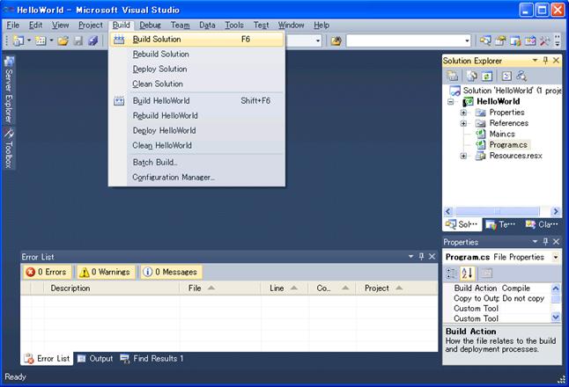
Task: Close the Solution Explorer panel
Action: tap(556, 61)
